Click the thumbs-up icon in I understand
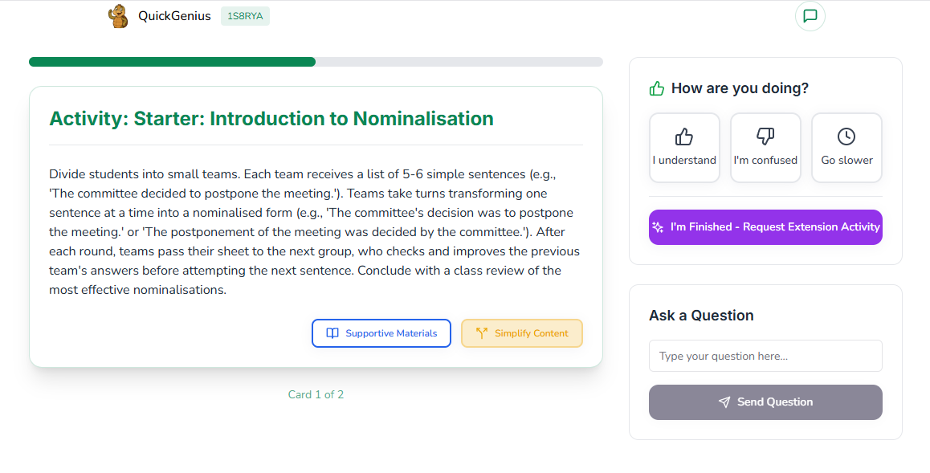 click(684, 137)
